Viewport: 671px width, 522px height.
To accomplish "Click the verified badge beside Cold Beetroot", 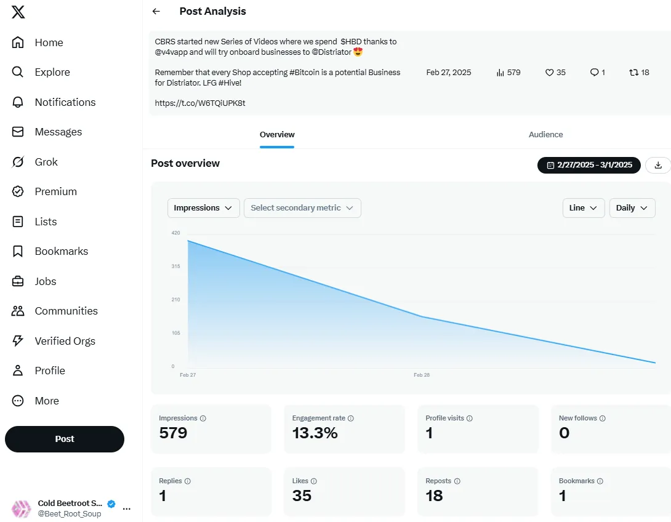I will 111,504.
